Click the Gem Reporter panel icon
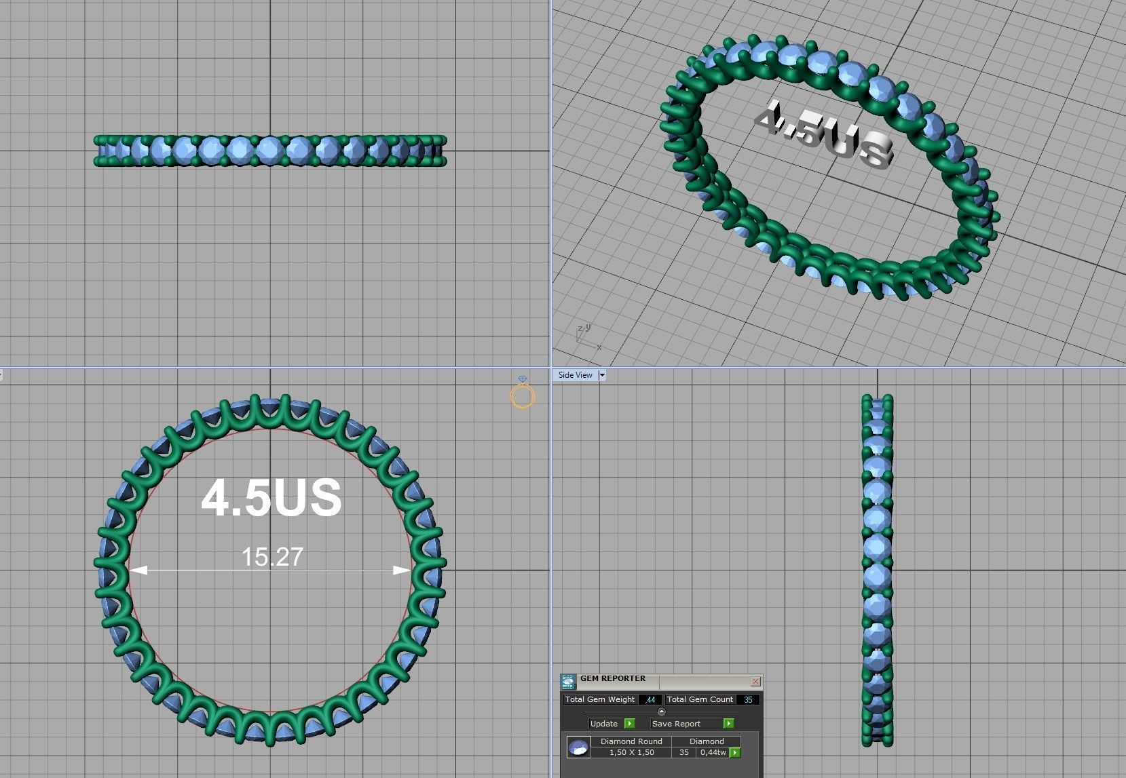The width and height of the screenshot is (1126, 778). point(568,682)
